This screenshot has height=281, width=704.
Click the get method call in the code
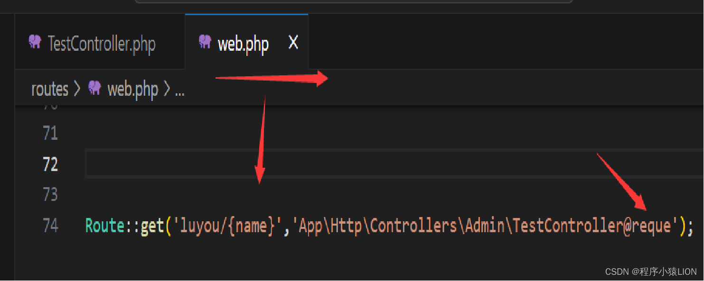coord(152,226)
